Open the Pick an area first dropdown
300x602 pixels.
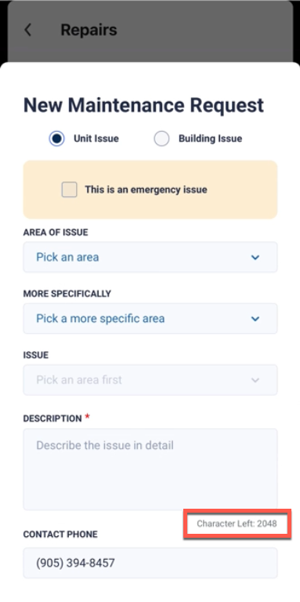(150, 380)
